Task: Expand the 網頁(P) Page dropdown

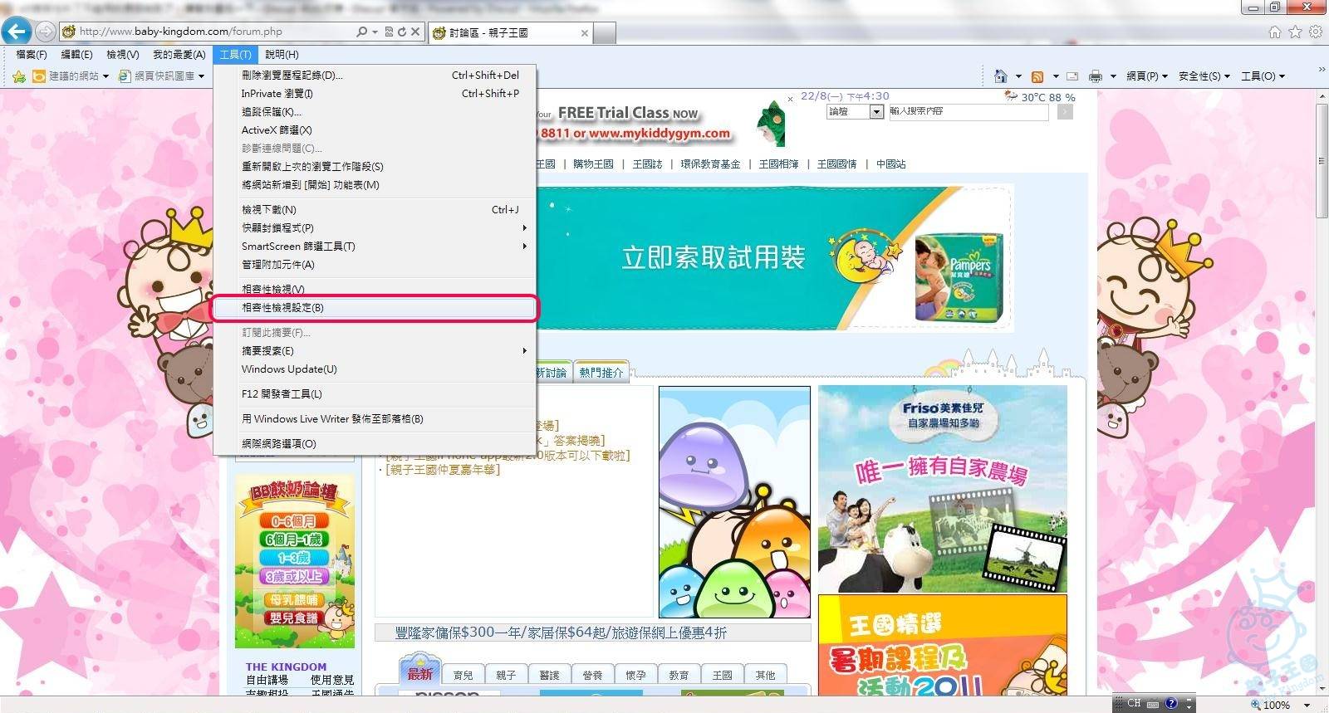Action: [1146, 76]
